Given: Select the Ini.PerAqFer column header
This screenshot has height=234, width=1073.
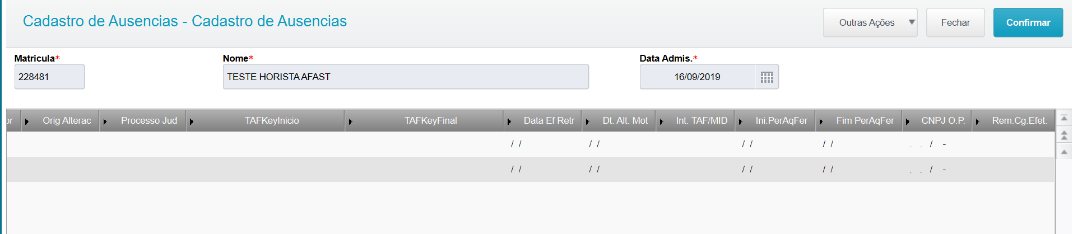Looking at the screenshot, I should (781, 121).
